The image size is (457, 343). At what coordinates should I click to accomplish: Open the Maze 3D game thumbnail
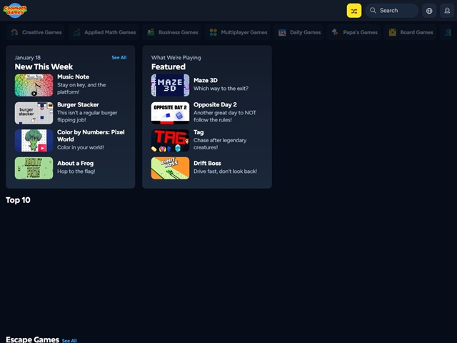(x=170, y=85)
